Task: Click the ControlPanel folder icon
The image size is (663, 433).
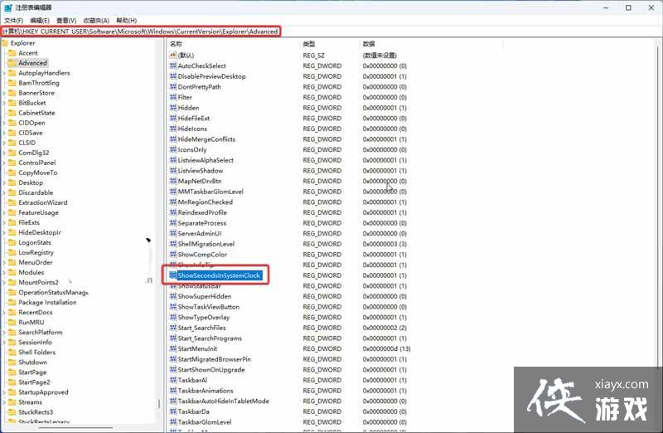Action: [x=12, y=163]
